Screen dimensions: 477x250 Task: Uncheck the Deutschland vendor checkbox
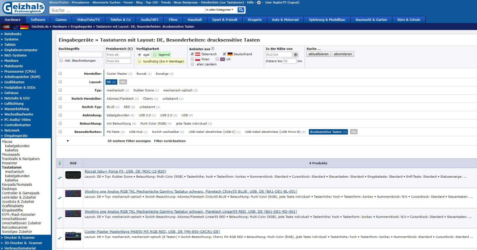(x=224, y=54)
